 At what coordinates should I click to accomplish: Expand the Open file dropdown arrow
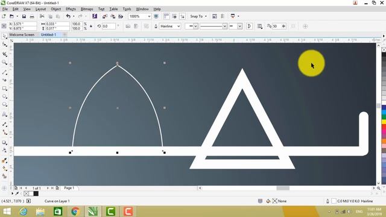17,16
